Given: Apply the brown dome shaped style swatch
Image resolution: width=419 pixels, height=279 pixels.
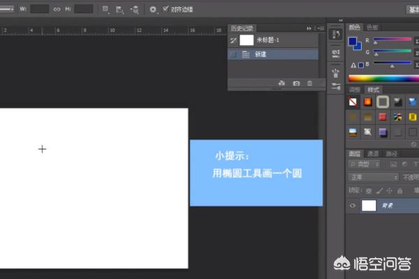Looking at the screenshot, I should [x=368, y=117].
